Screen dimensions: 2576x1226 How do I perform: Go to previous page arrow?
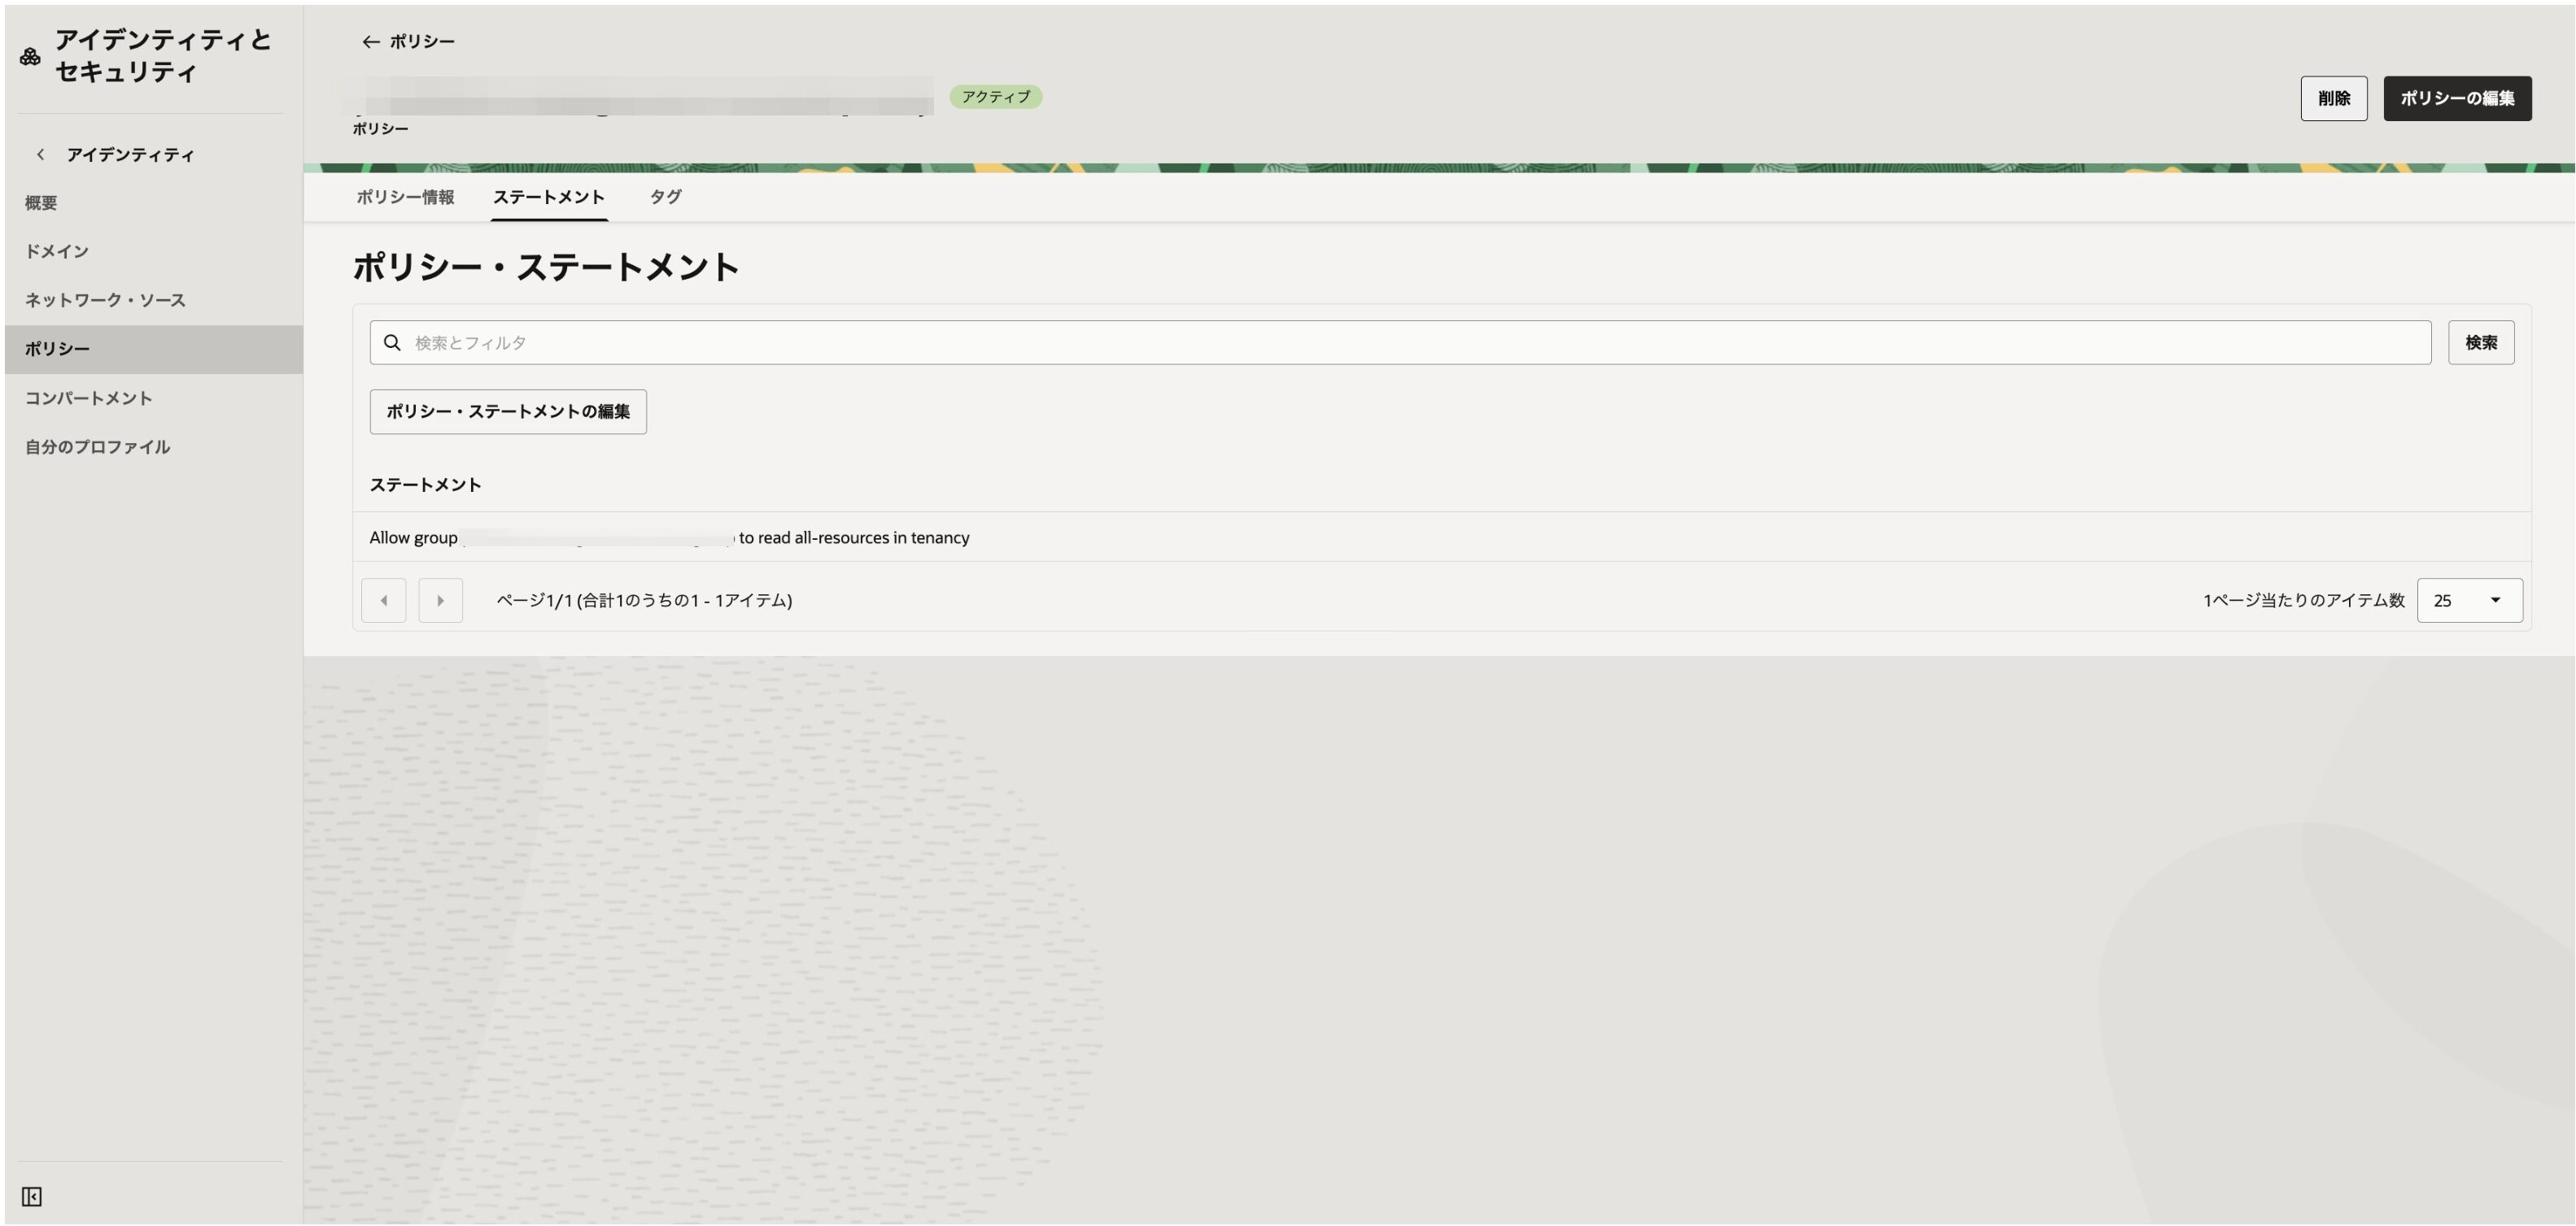pyautogui.click(x=384, y=601)
